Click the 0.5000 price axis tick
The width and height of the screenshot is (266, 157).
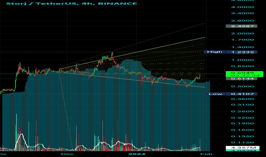click(242, 86)
